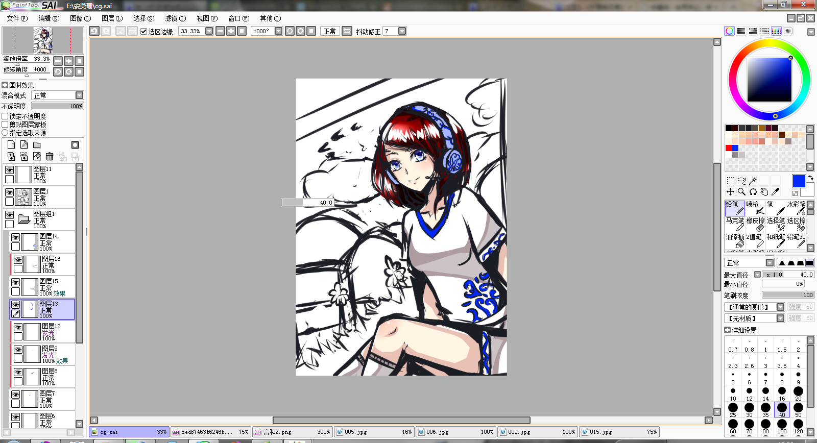Select the magic wand tool

click(753, 181)
